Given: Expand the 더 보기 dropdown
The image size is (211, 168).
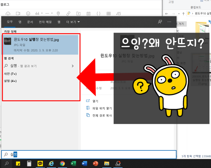Looking at the screenshot, I should point(73,22).
